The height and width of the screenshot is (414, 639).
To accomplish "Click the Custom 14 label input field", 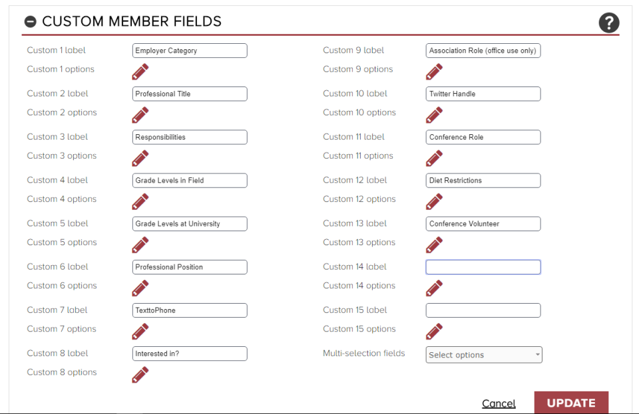I will pos(483,266).
